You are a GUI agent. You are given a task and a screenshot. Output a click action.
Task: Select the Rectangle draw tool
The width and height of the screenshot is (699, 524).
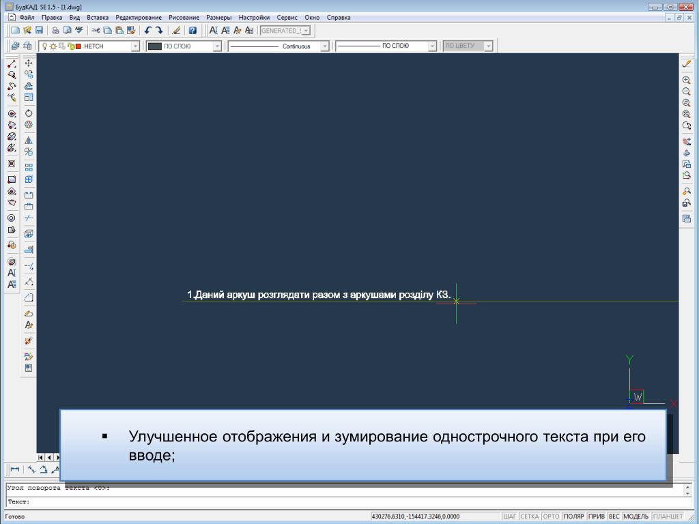(x=12, y=179)
